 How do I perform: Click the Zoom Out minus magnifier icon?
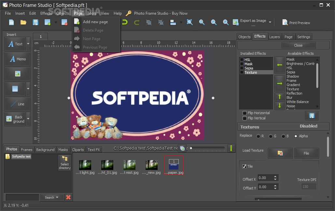click(214, 22)
